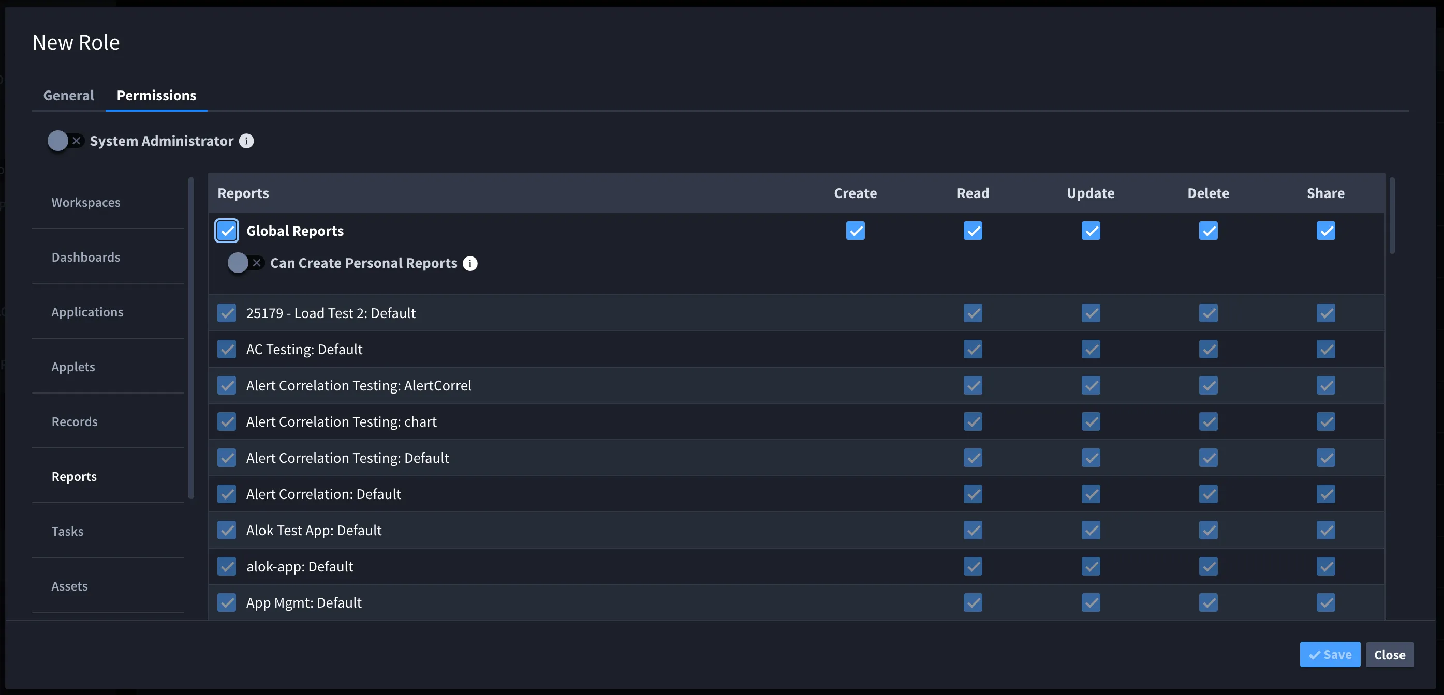Viewport: 1444px width, 695px height.
Task: Click 'App Mgmt: Default' label
Action: [x=304, y=603]
